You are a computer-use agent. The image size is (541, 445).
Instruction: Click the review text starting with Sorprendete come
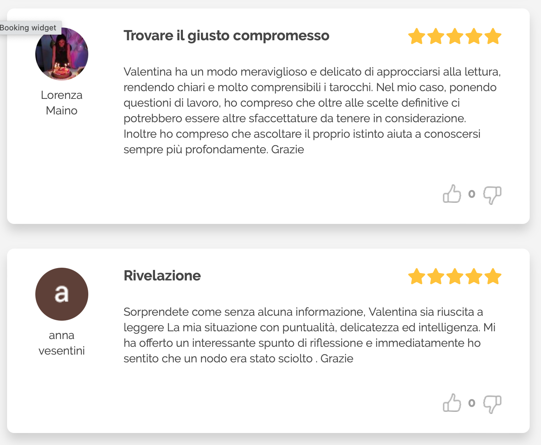click(x=309, y=335)
